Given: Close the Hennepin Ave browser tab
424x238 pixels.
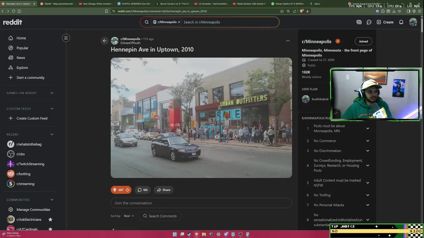Looking at the screenshot, I should [34, 4].
